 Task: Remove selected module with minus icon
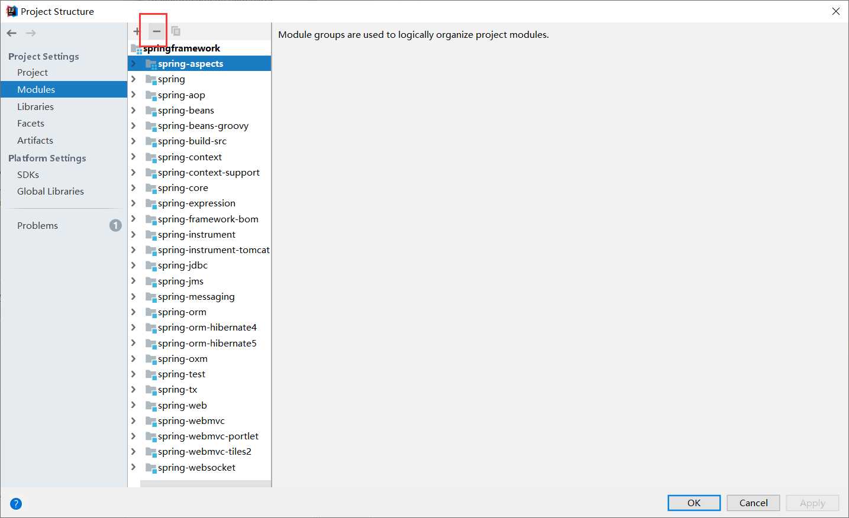point(157,31)
